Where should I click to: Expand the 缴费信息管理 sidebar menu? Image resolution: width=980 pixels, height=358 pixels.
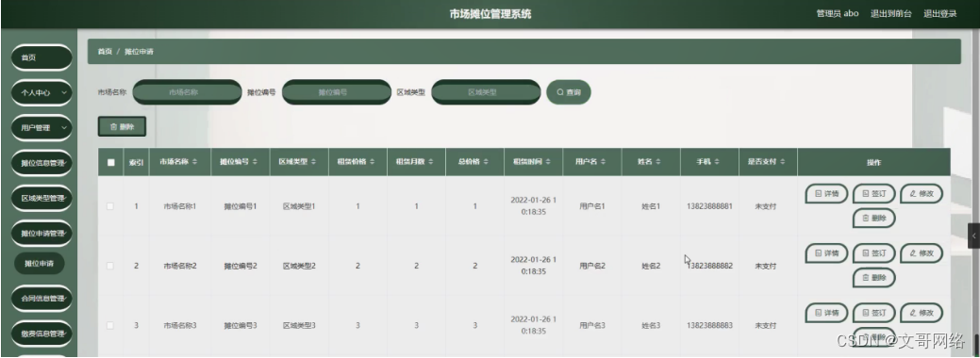tap(42, 334)
